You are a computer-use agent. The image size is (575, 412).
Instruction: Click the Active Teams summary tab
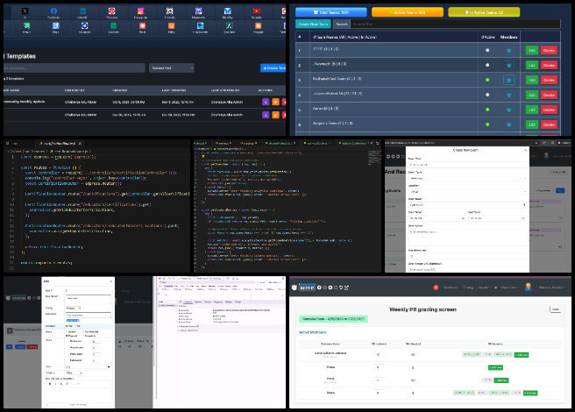407,12
